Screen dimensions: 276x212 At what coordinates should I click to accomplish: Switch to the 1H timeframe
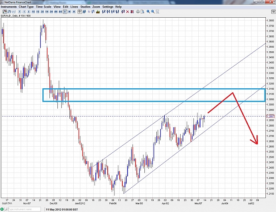47,11
